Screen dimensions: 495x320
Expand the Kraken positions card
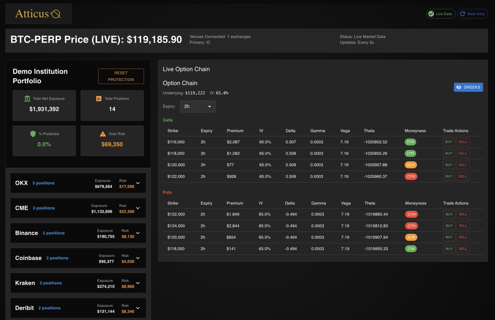pos(138,283)
